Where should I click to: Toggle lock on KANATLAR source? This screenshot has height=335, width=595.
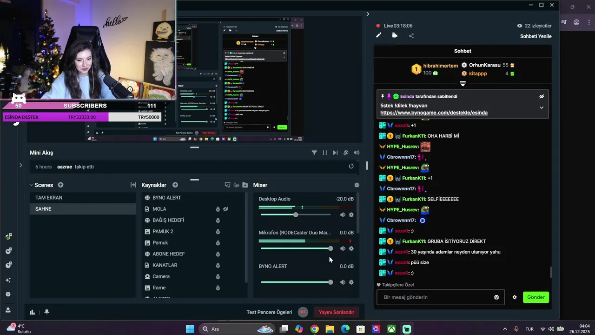point(218,265)
